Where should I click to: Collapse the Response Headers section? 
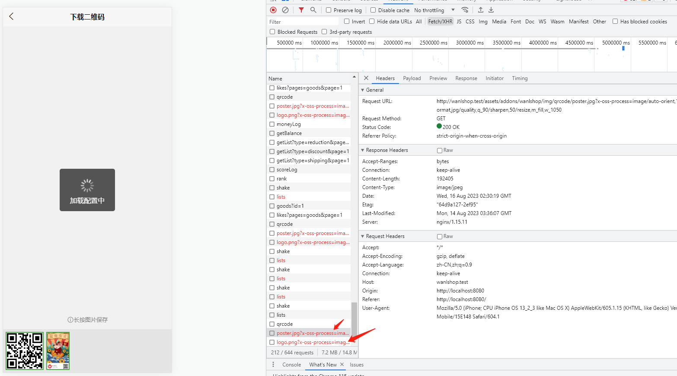(x=363, y=150)
